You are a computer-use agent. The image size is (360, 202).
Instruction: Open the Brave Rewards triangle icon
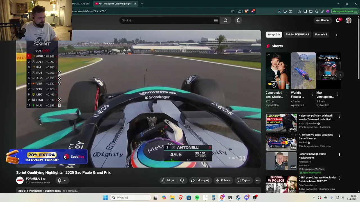point(253,11)
